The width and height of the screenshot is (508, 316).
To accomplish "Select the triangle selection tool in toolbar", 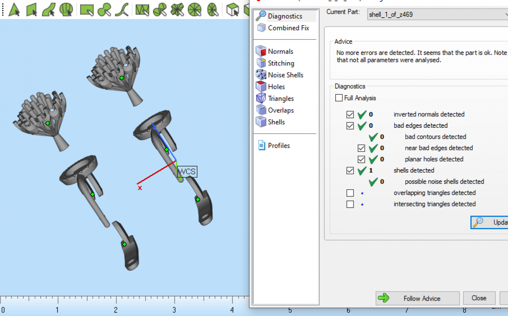I will [15, 9].
